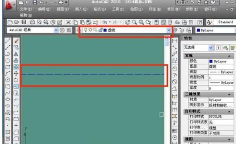The width and height of the screenshot is (236, 144).
Task: Open the 标注 menu
Action: [x=155, y=9]
